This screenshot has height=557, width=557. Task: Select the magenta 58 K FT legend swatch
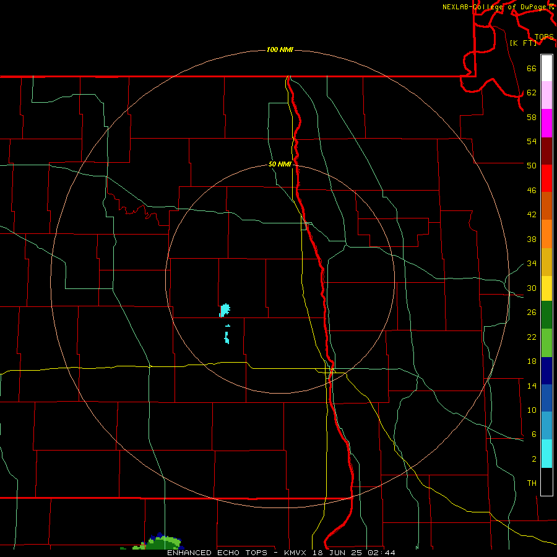click(x=546, y=123)
